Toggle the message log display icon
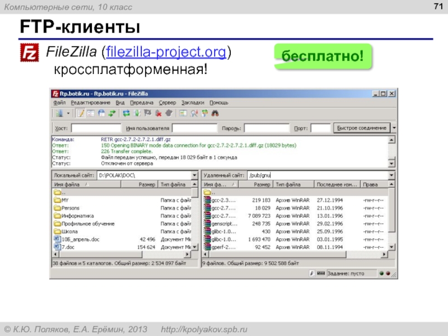Screen dimensions: 448x336 pos(81,114)
